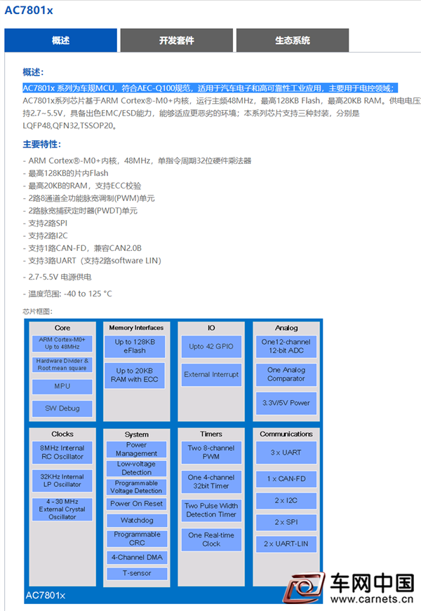Click the 温度范围 -40 to 125 °C line
Image resolution: width=421 pixels, height=611 pixels.
67,294
